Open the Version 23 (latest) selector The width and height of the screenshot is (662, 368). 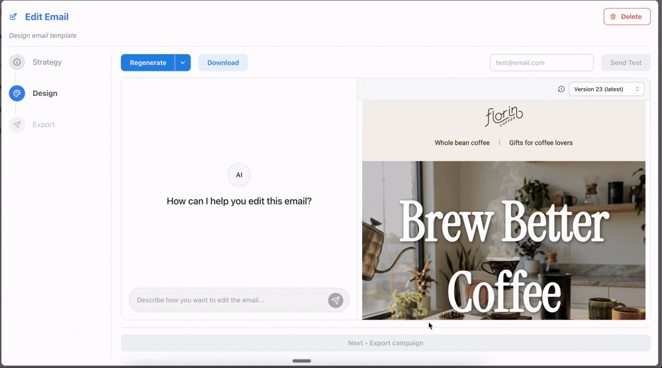coord(606,89)
